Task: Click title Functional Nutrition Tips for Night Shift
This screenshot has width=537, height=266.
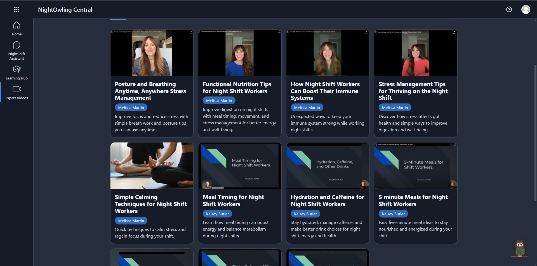Action: coord(237,88)
